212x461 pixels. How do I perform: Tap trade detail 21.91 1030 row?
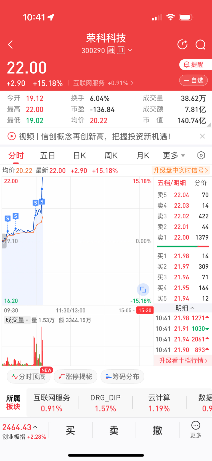pos(183,328)
